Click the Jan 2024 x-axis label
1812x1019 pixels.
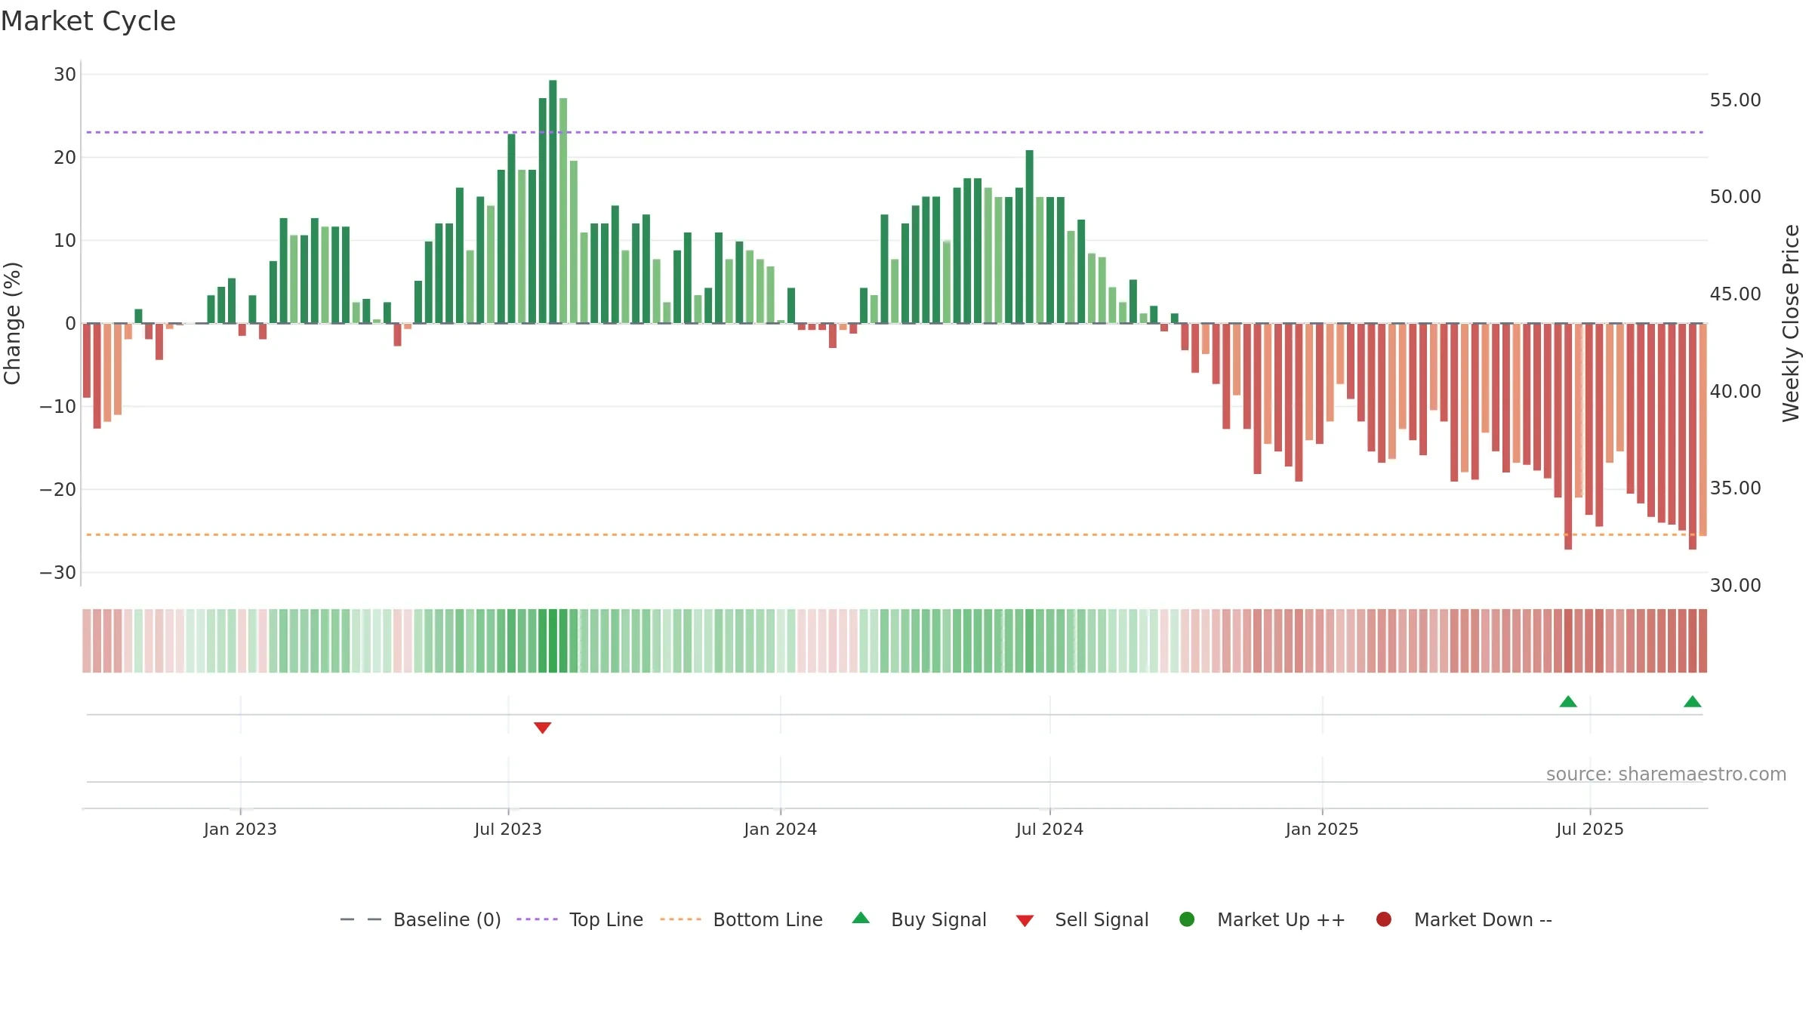point(780,829)
